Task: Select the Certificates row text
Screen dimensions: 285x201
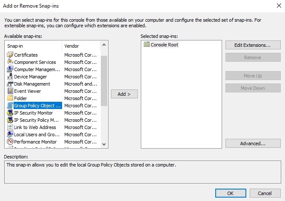Action: tap(26, 55)
